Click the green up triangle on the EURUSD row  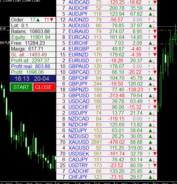pos(150,61)
